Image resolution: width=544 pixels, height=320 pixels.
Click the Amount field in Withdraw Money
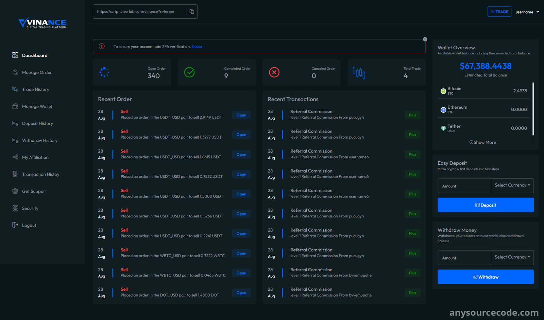tap(464, 258)
